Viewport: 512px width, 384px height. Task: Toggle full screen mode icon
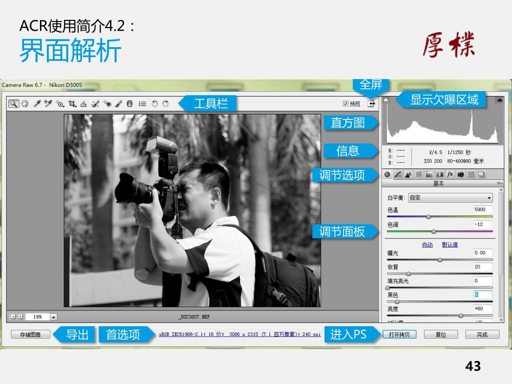coord(371,103)
